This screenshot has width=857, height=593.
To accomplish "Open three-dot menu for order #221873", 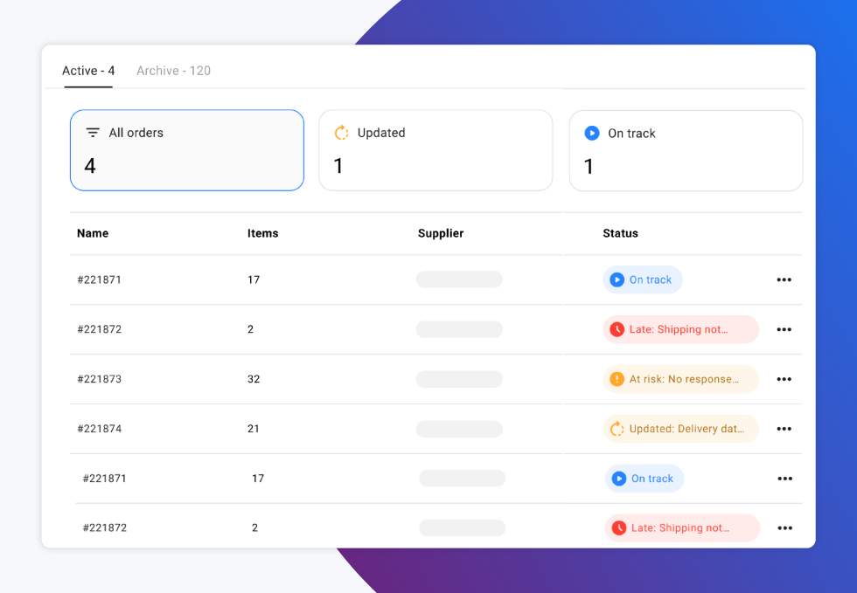I will (784, 379).
